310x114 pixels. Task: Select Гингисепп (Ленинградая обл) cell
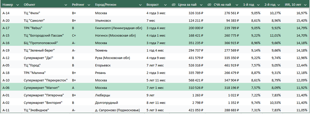click(x=119, y=28)
